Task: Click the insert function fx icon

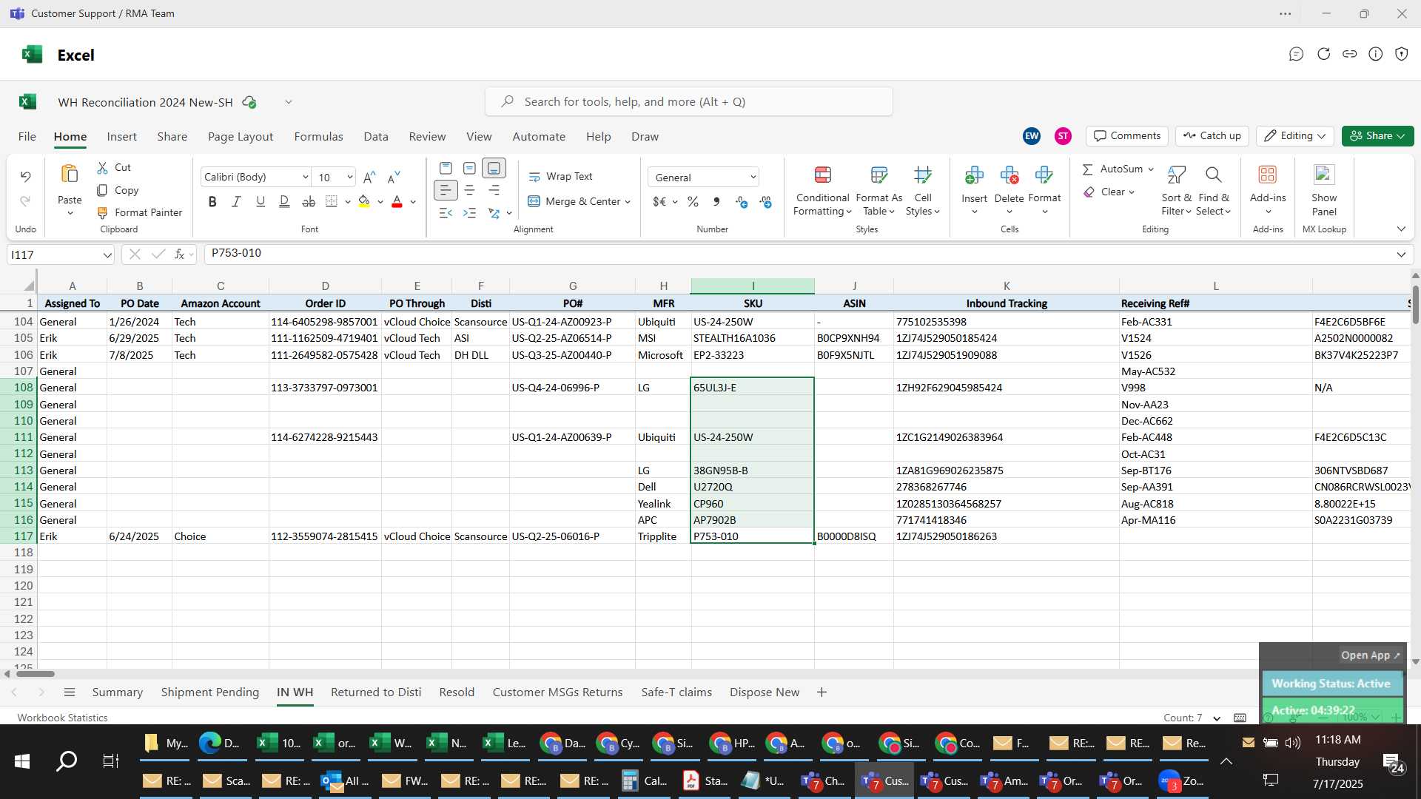Action: pyautogui.click(x=179, y=254)
